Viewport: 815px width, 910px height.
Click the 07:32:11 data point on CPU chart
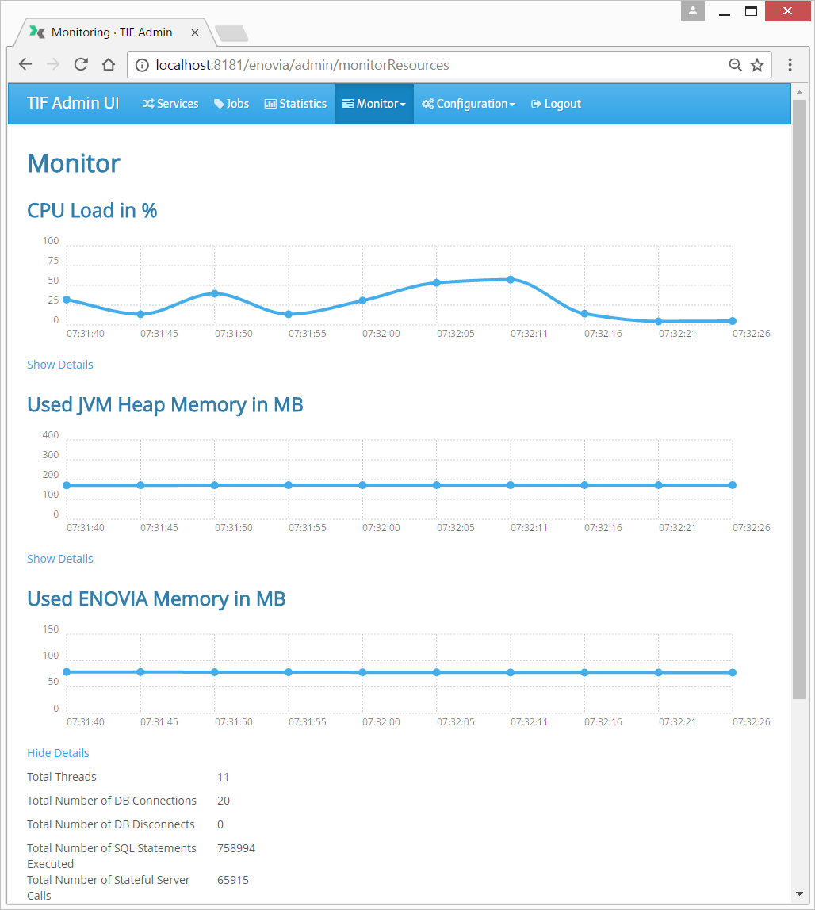pyautogui.click(x=511, y=279)
